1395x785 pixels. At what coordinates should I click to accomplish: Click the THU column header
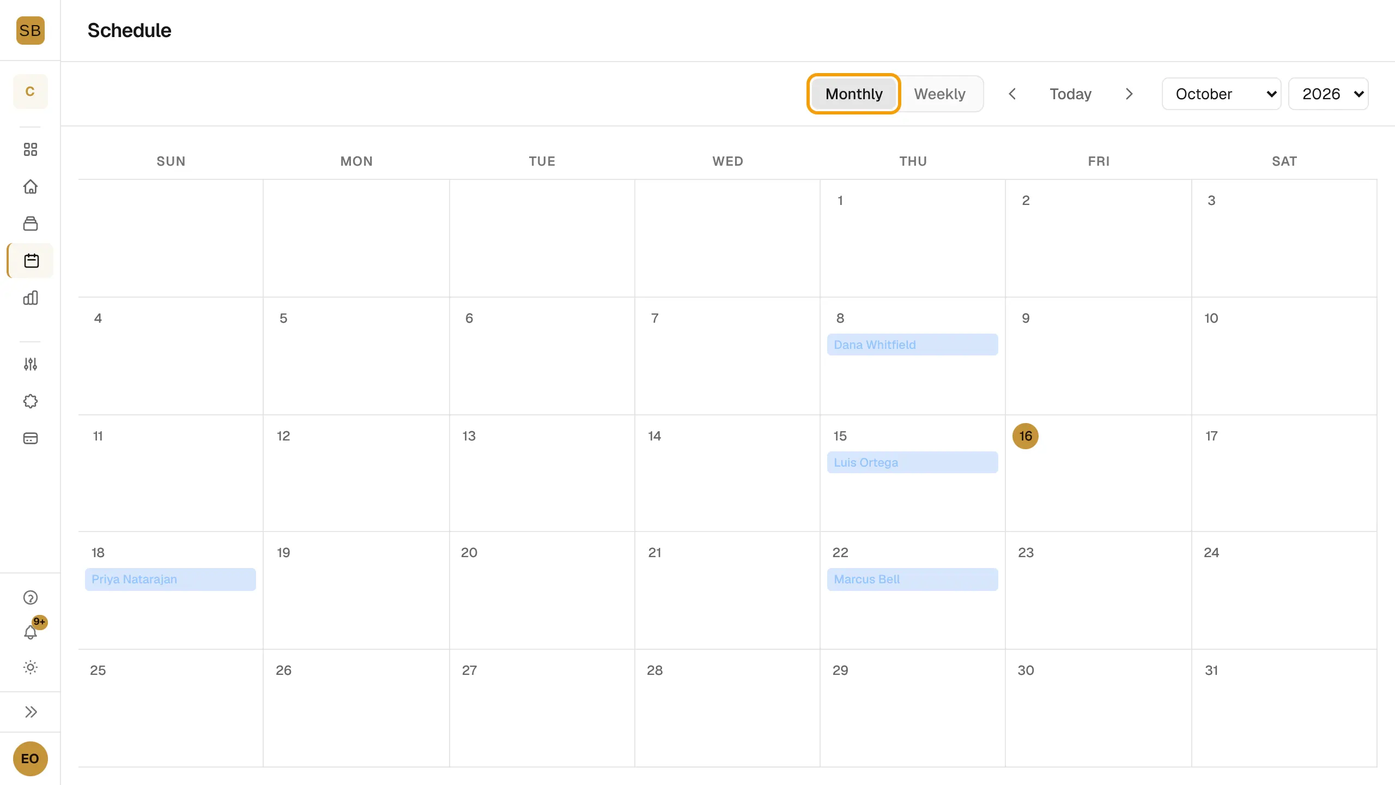913,161
